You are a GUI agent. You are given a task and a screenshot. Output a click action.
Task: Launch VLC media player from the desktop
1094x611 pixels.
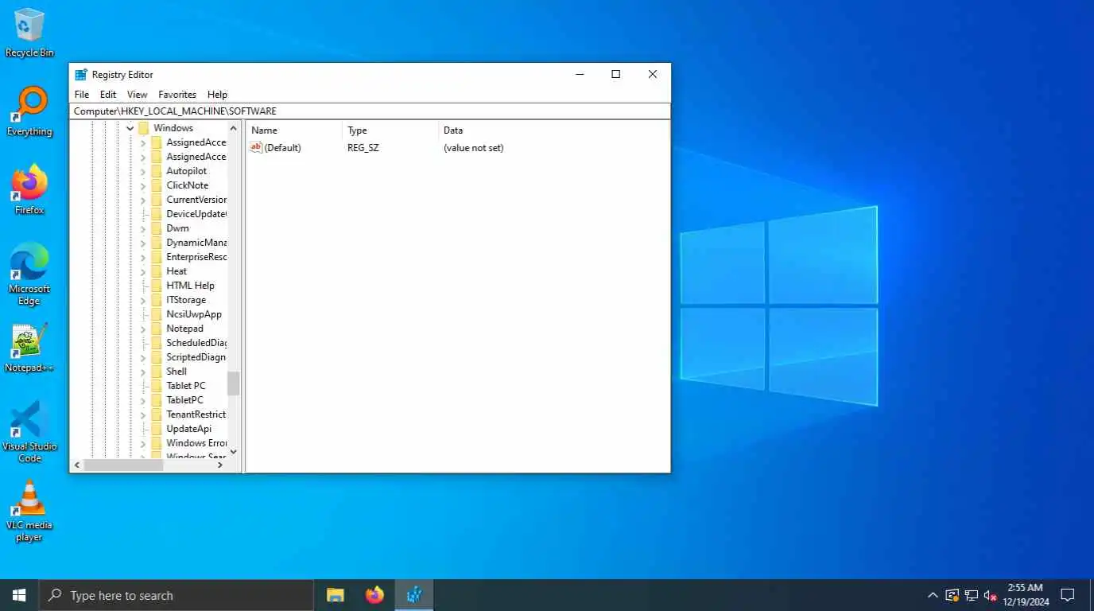pos(29,510)
